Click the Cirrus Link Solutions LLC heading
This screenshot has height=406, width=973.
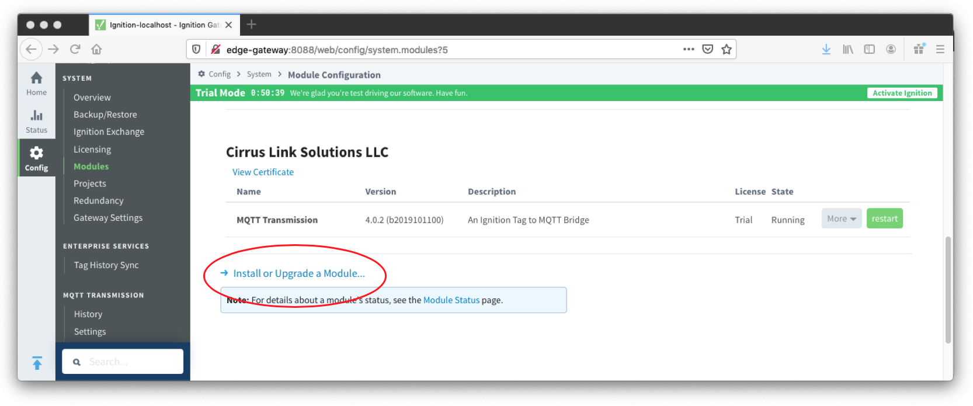coord(307,152)
